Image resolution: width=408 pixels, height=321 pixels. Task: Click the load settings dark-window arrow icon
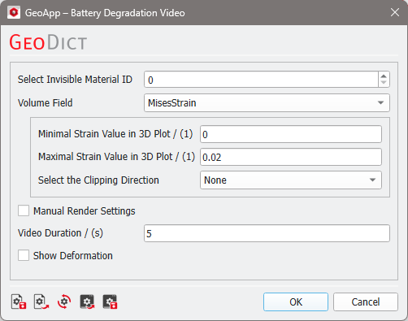pos(87,301)
